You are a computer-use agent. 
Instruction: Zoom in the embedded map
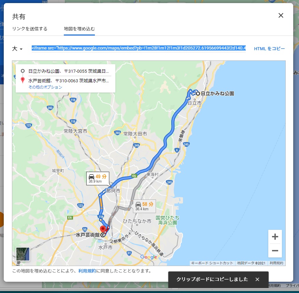click(275, 237)
